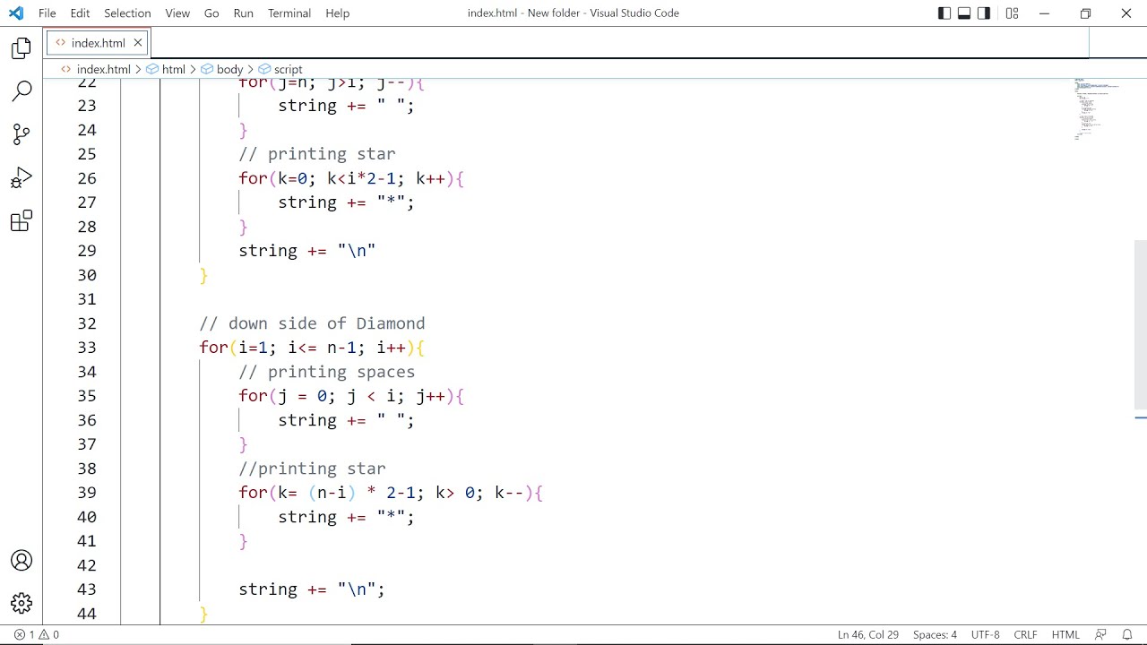This screenshot has height=645, width=1147.
Task: Open the File menu
Action: pos(47,13)
